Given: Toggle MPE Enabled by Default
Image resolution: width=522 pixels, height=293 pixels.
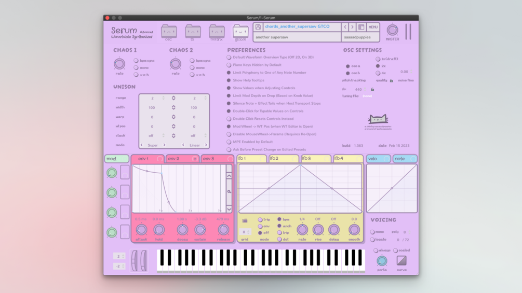Looking at the screenshot, I should coord(229,142).
